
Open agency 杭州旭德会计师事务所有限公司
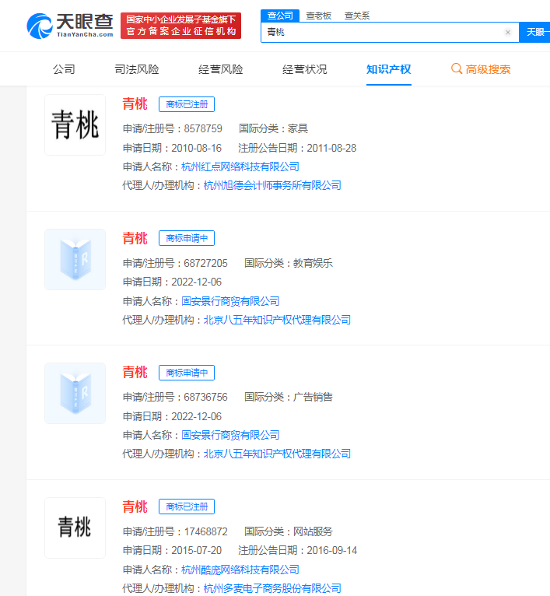pyautogui.click(x=272, y=185)
